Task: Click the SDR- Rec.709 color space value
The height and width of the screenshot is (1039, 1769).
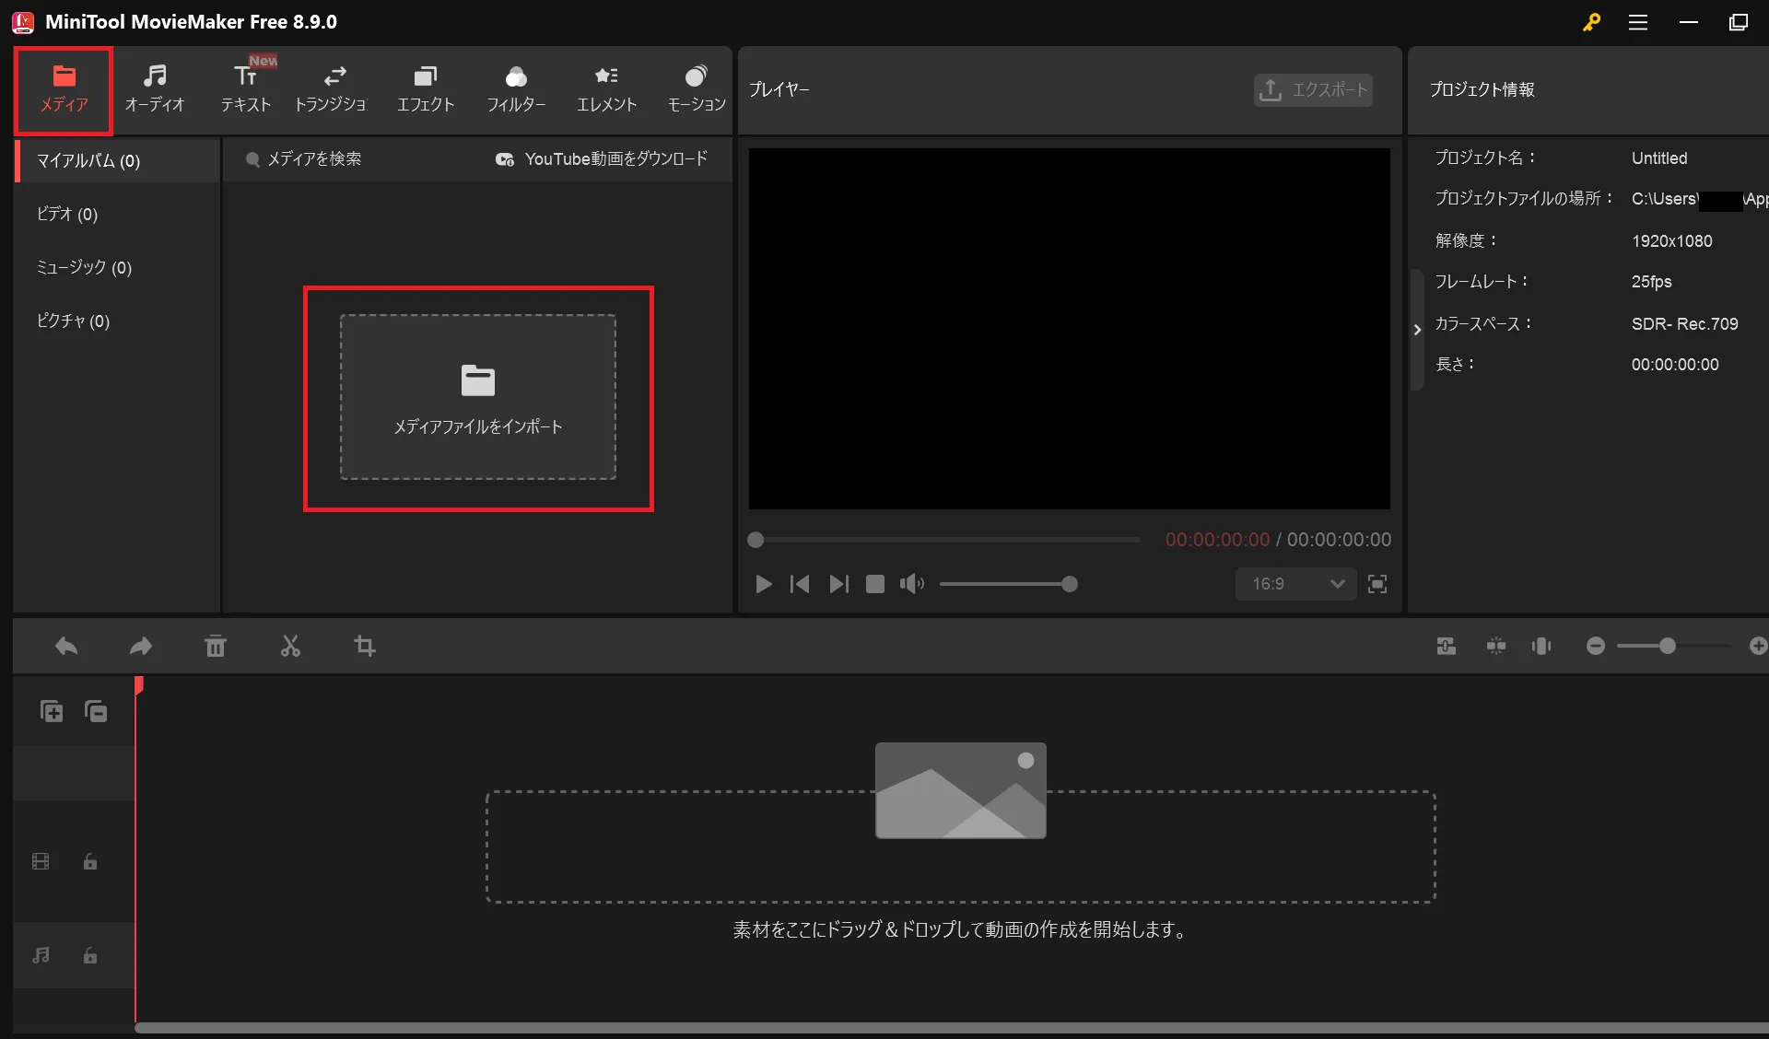Action: (x=1684, y=324)
